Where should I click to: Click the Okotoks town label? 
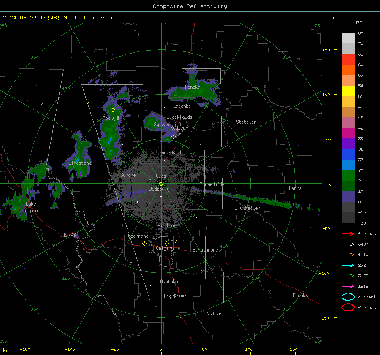point(169,282)
